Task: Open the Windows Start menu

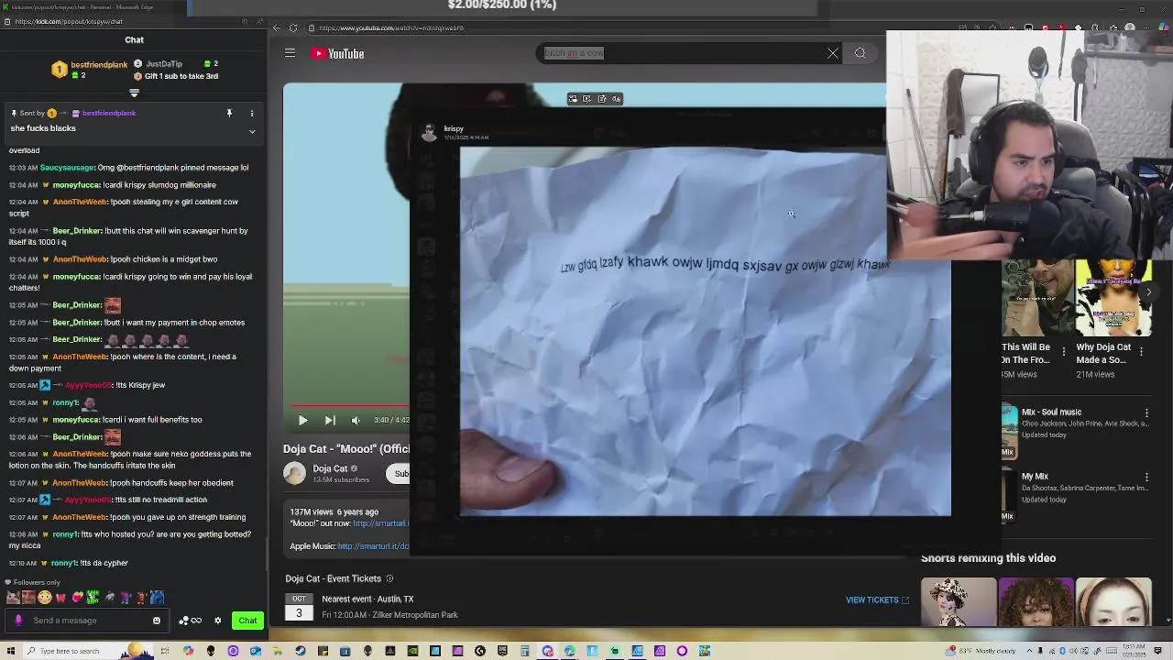Action: pos(10,651)
